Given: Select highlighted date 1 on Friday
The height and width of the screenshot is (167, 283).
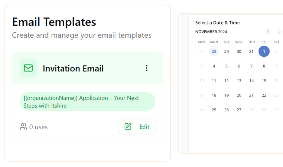Looking at the screenshot, I should (x=264, y=52).
